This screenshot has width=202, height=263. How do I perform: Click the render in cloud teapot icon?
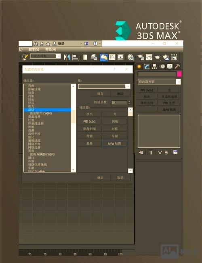click(x=166, y=57)
